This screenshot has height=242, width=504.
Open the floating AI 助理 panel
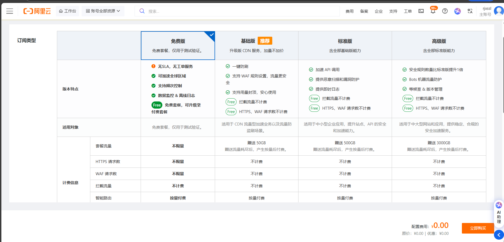pyautogui.click(x=499, y=213)
